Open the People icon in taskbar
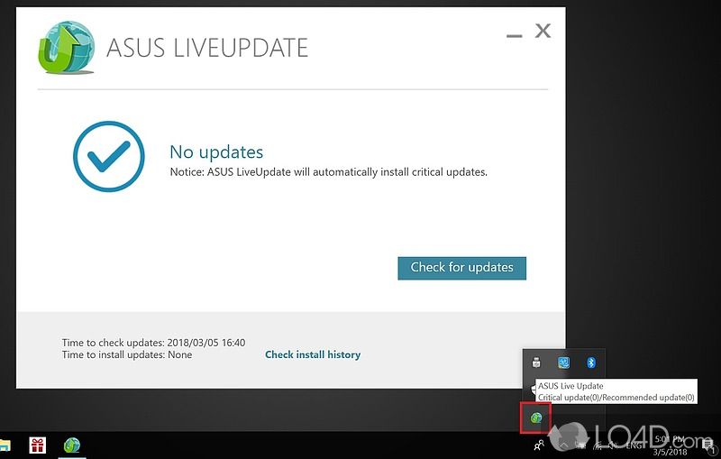This screenshot has height=459, width=721. coord(539,445)
